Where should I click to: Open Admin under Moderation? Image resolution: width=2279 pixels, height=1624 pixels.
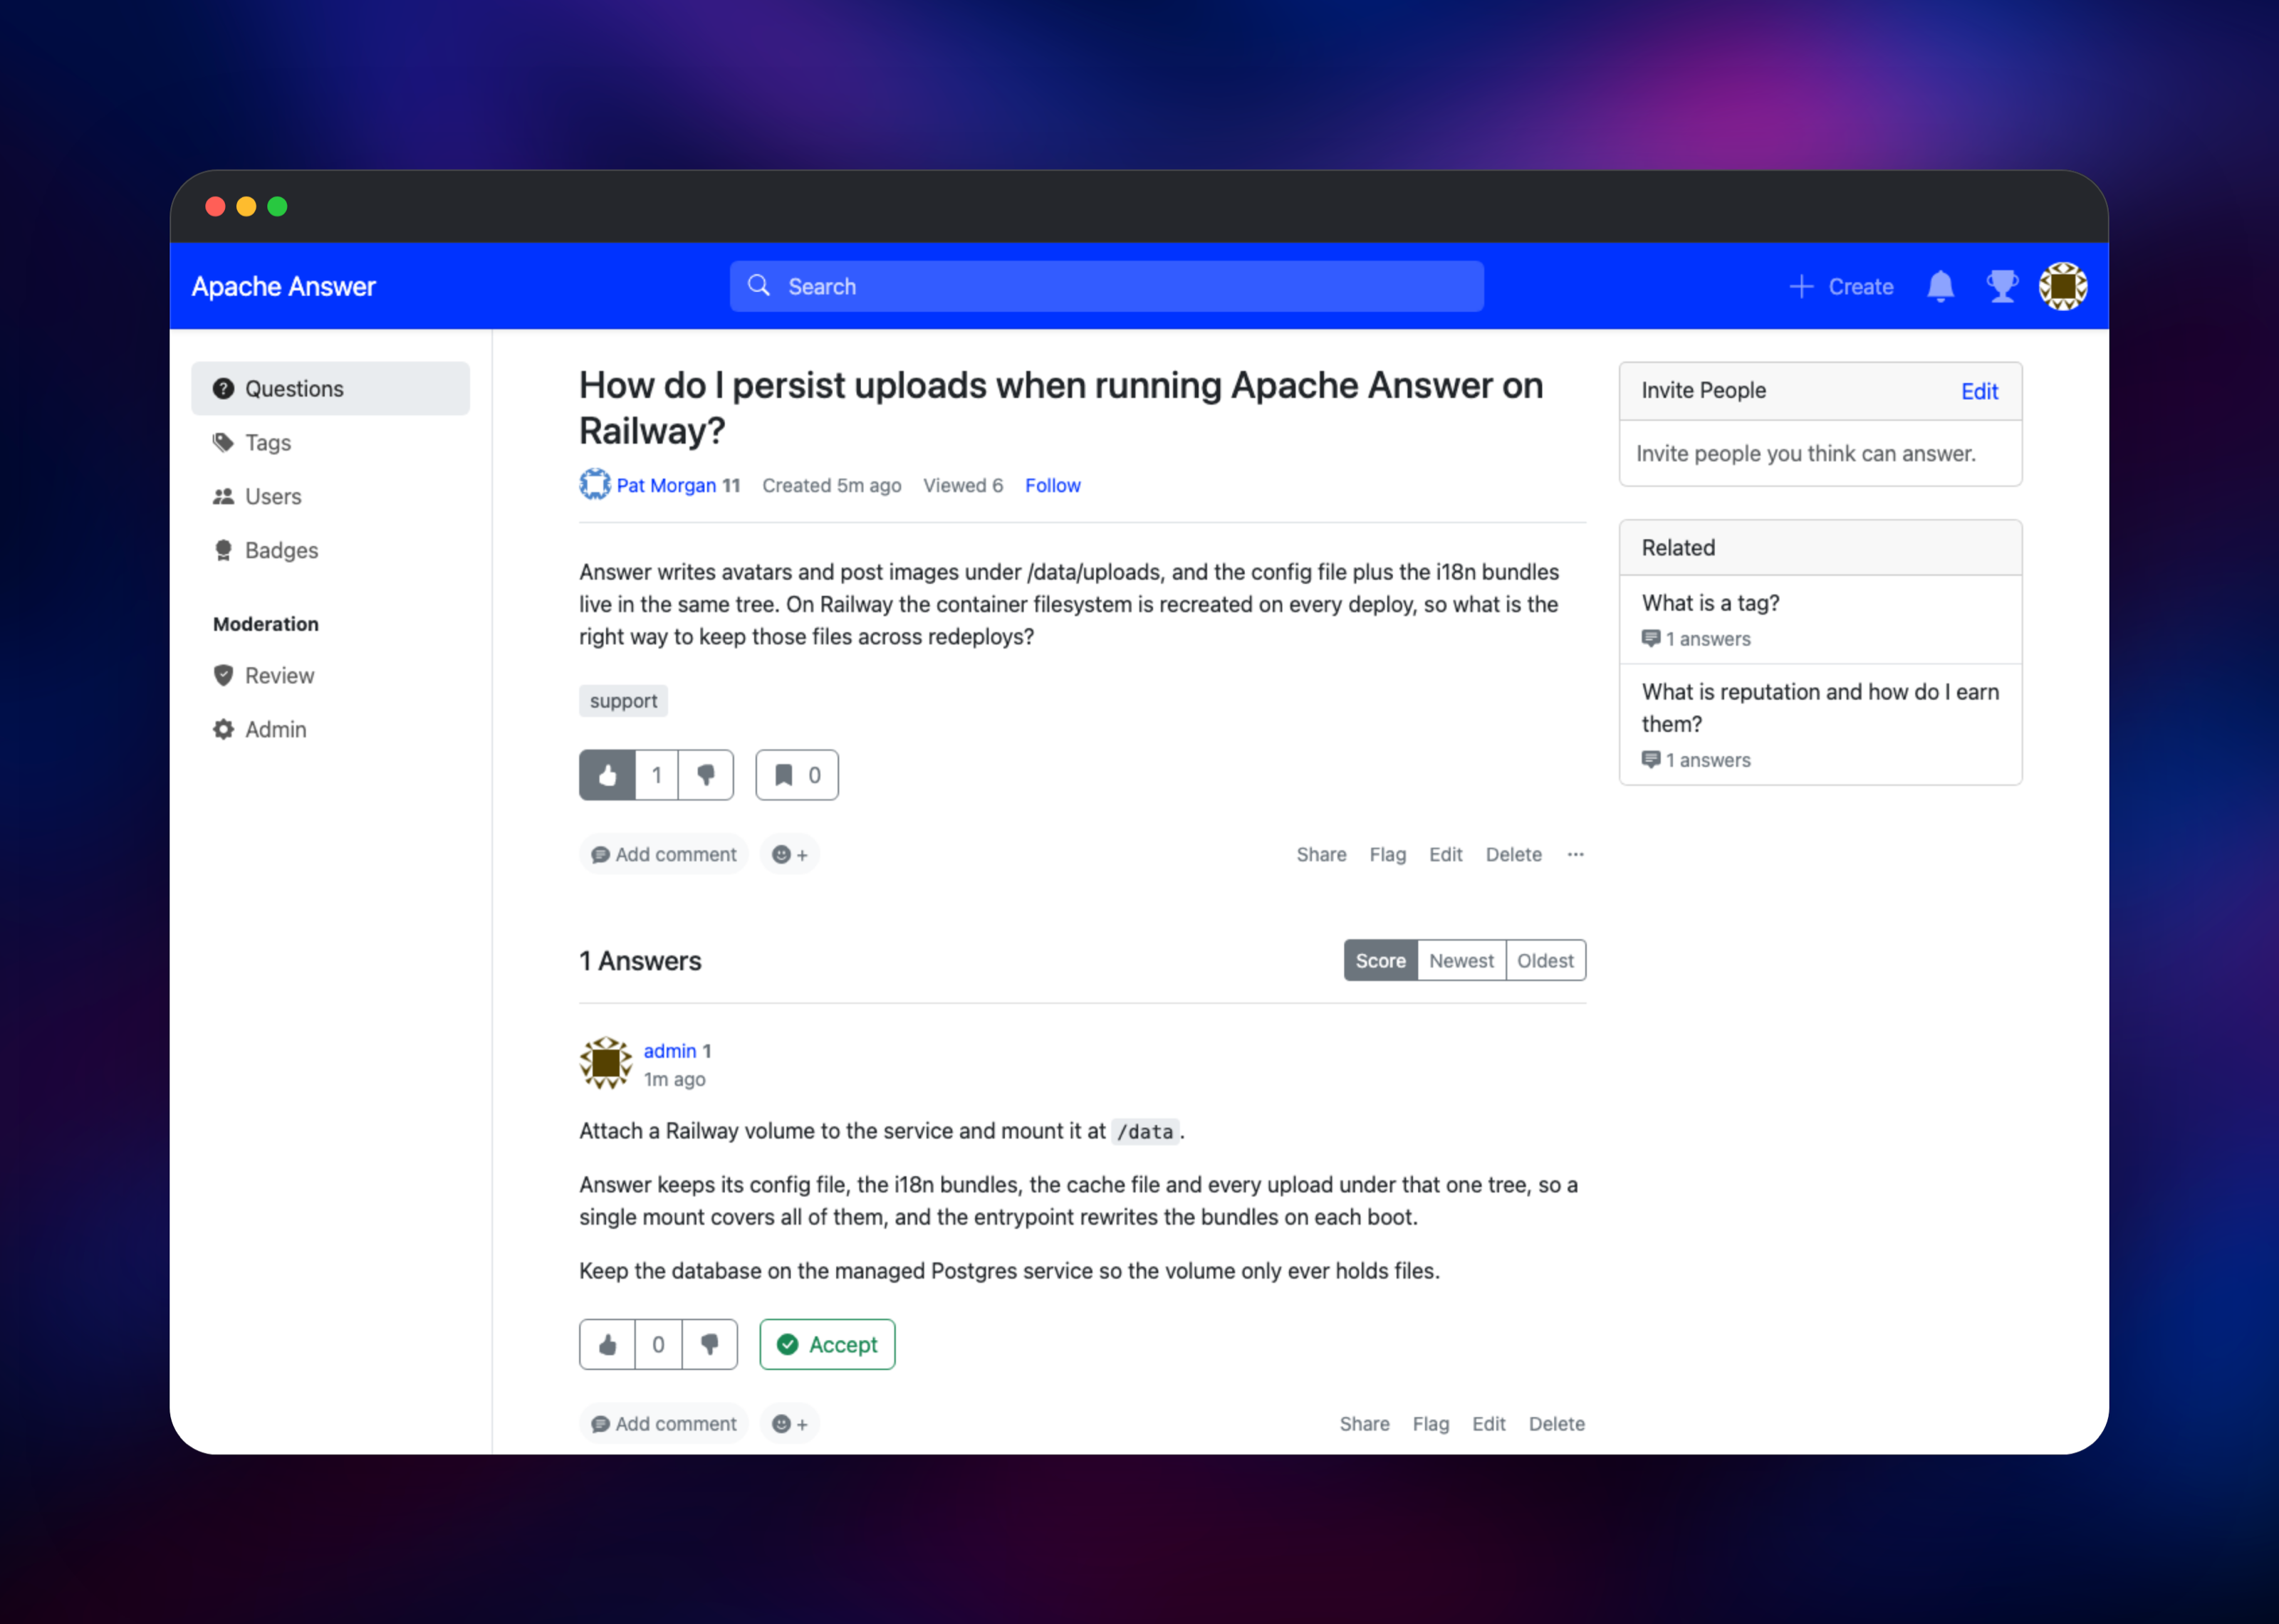pos(330,730)
